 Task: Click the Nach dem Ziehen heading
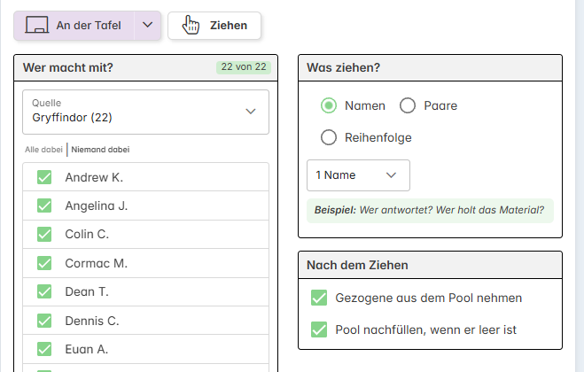pos(357,265)
